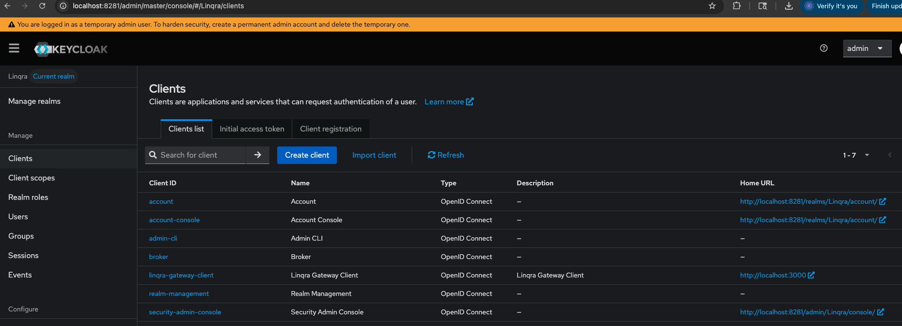
Task: Click the Import client link
Action: click(374, 155)
